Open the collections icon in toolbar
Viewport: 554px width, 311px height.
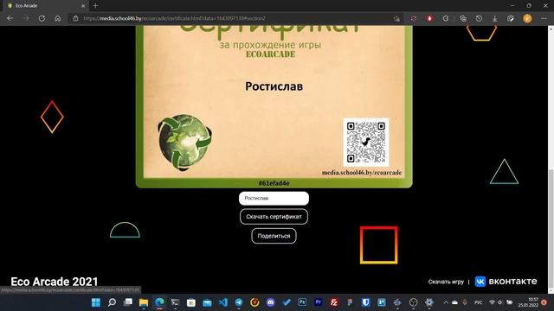pos(463,18)
